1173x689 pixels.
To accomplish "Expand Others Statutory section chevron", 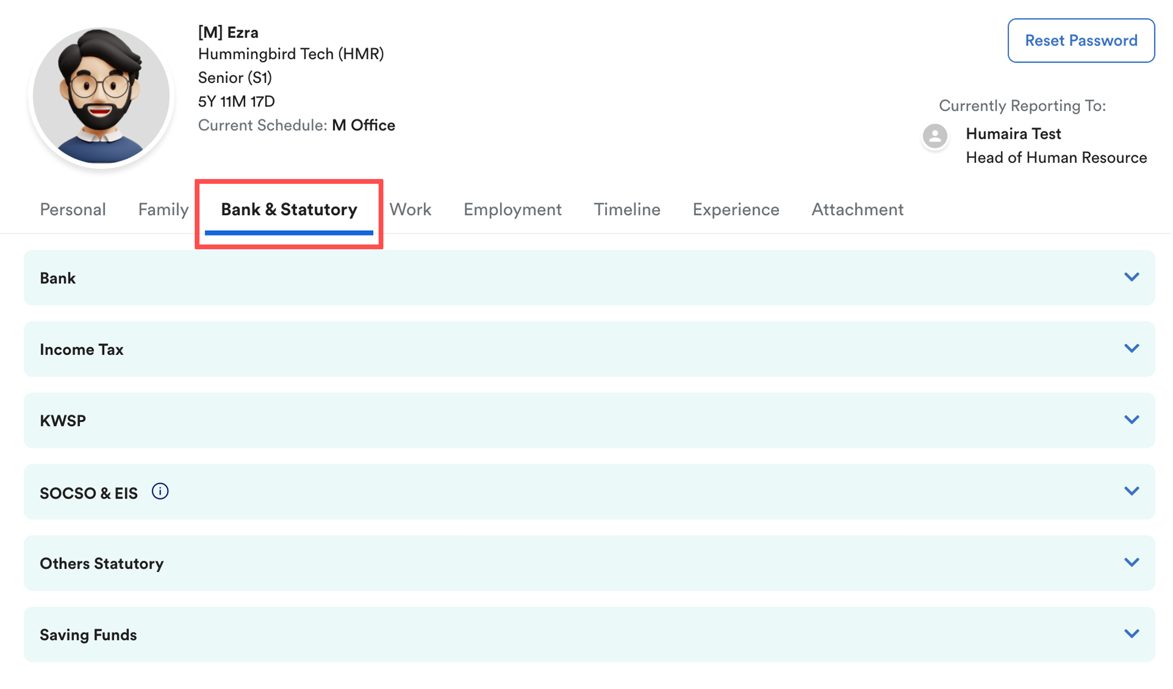I will [x=1131, y=563].
